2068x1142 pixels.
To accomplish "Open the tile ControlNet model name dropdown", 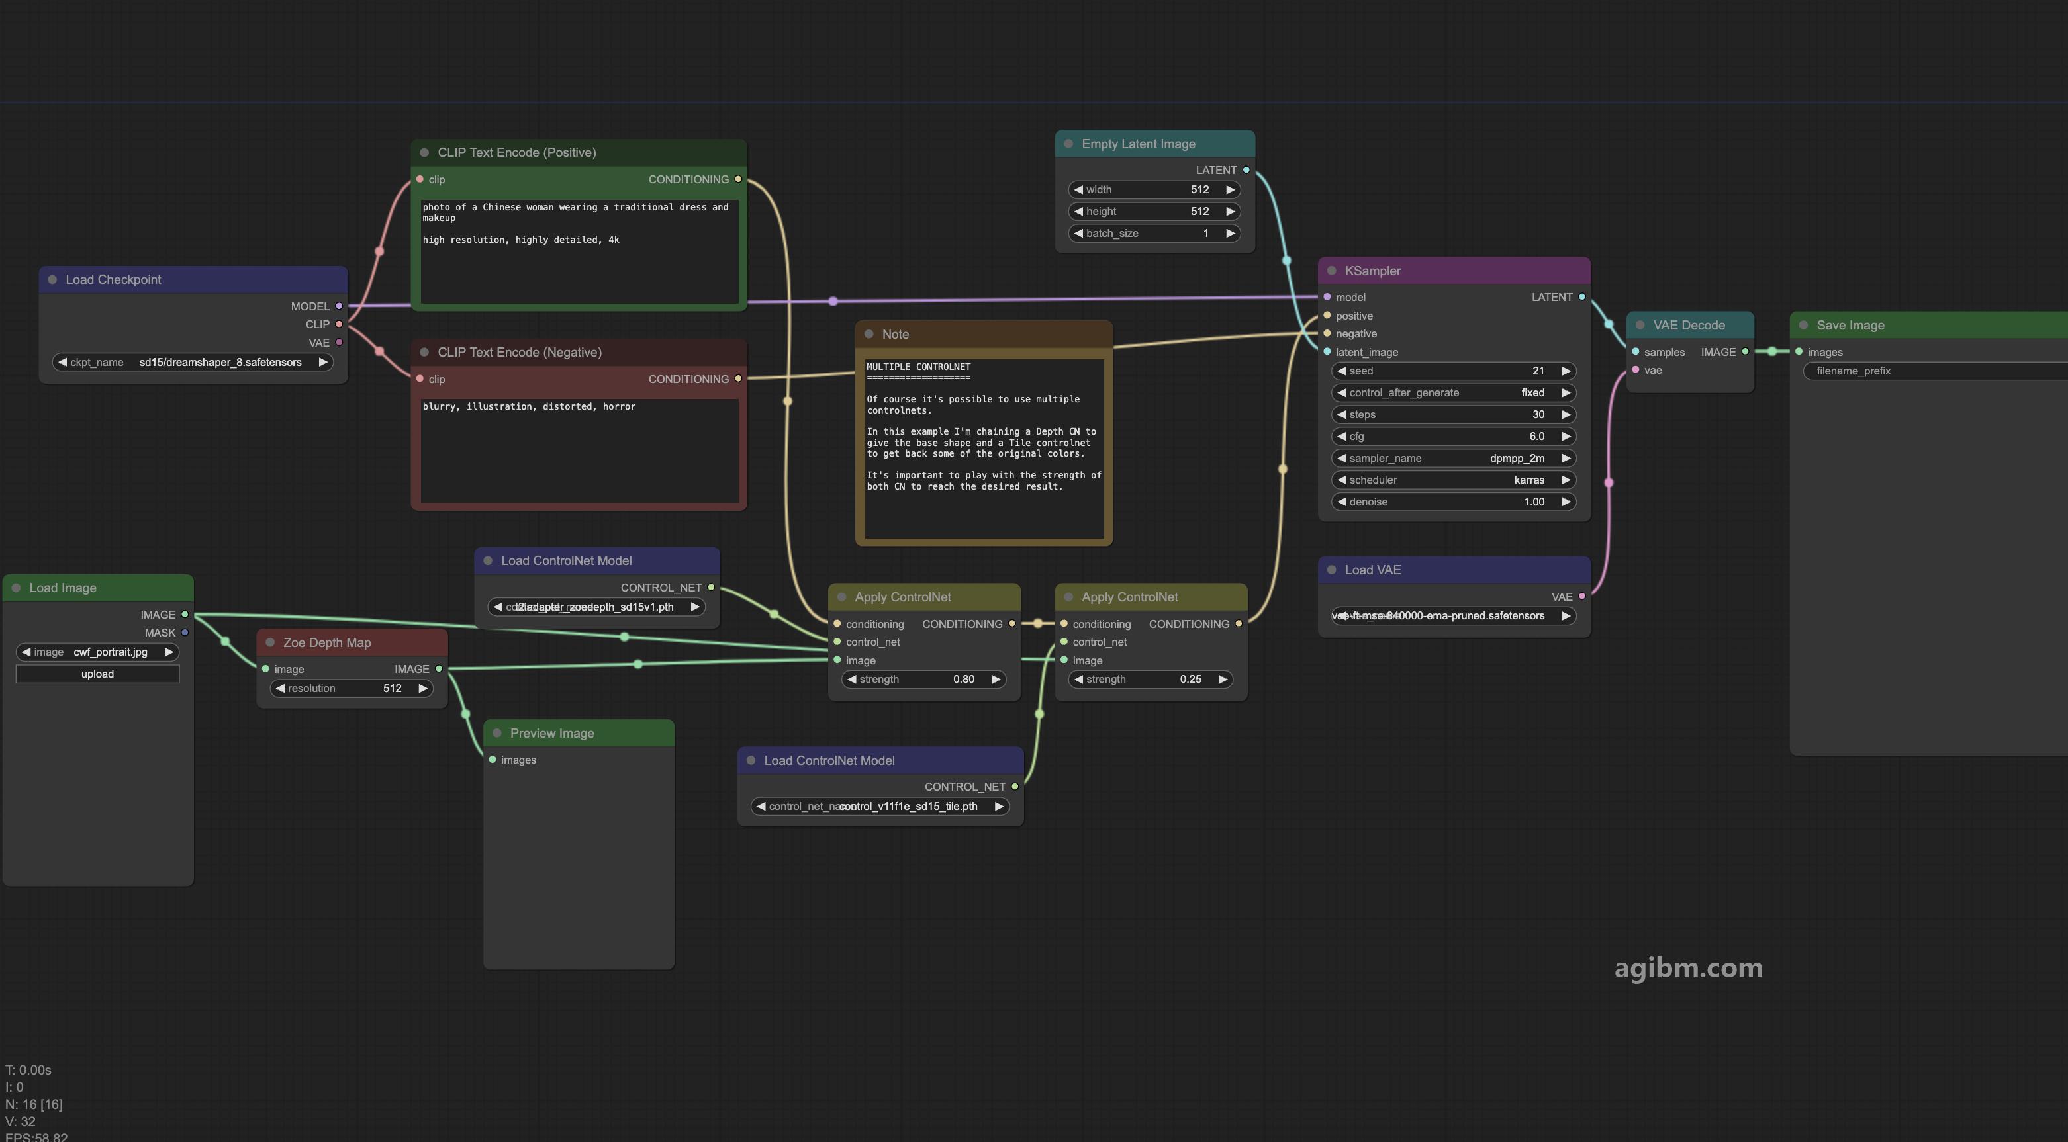I will 880,807.
